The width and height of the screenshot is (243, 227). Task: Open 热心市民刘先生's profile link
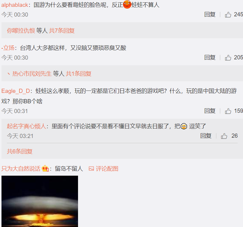pos(32,74)
